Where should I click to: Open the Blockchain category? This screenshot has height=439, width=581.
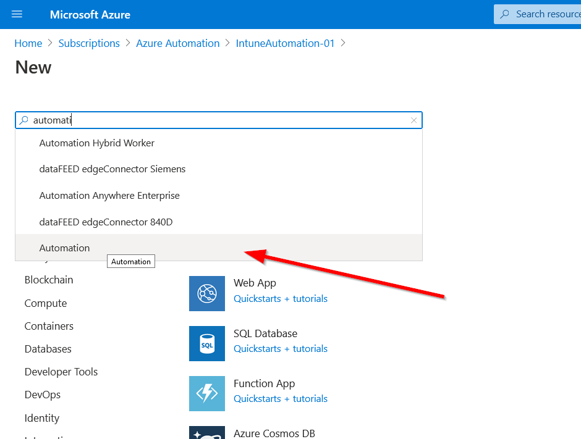click(x=49, y=280)
